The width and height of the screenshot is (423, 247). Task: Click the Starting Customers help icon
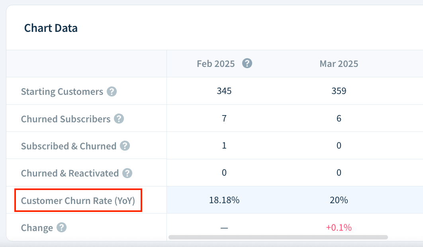coord(112,91)
